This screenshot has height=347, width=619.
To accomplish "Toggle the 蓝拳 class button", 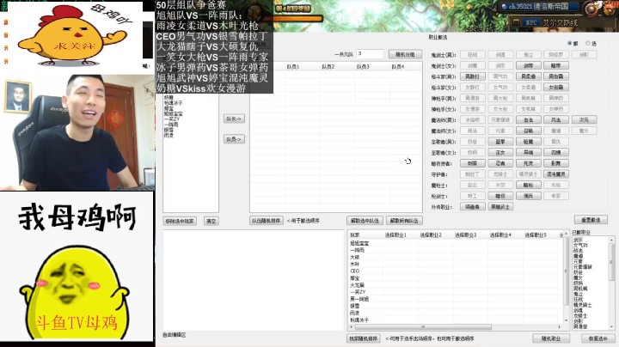I will (x=500, y=142).
